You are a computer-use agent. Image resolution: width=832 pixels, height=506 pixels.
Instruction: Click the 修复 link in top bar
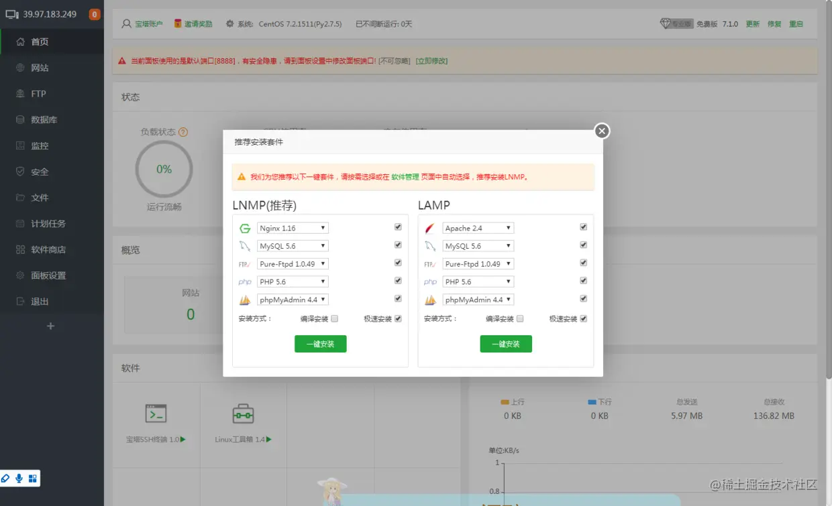pos(774,23)
